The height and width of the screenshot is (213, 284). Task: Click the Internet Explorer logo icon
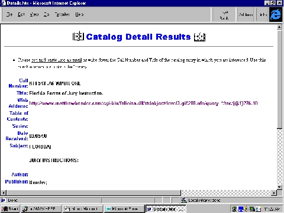[276, 15]
